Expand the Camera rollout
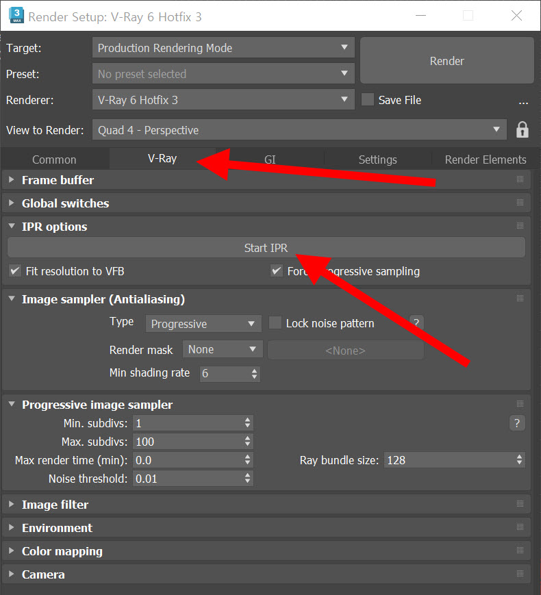Image resolution: width=541 pixels, height=595 pixels. pos(12,574)
